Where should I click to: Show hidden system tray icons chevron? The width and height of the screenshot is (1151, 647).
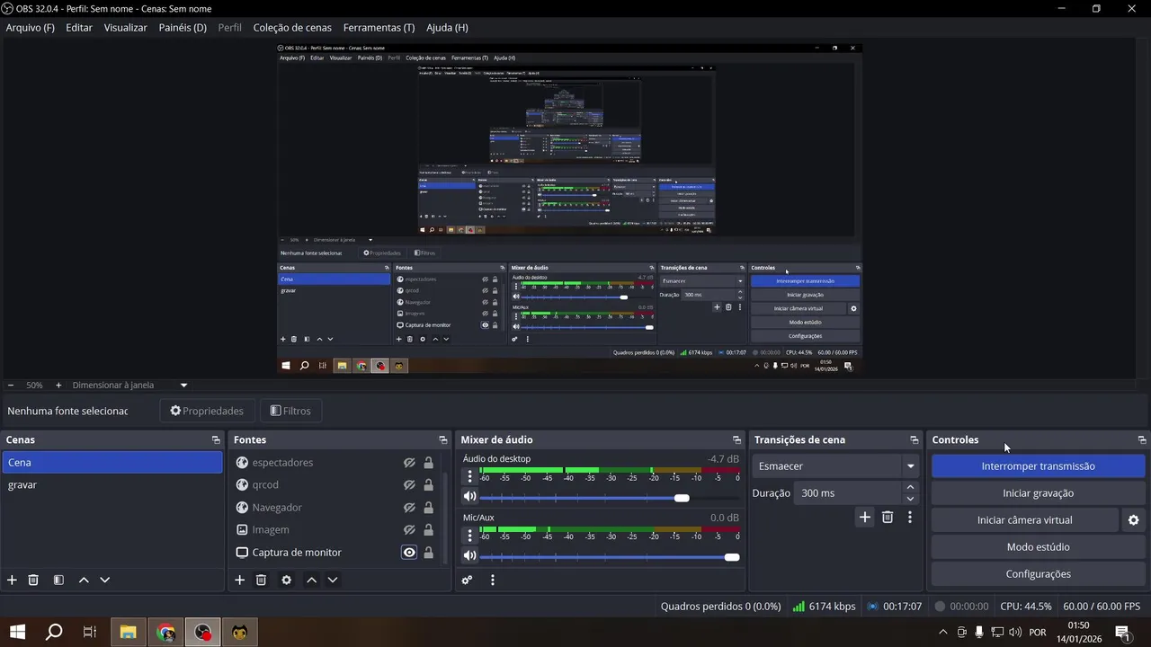click(x=942, y=632)
